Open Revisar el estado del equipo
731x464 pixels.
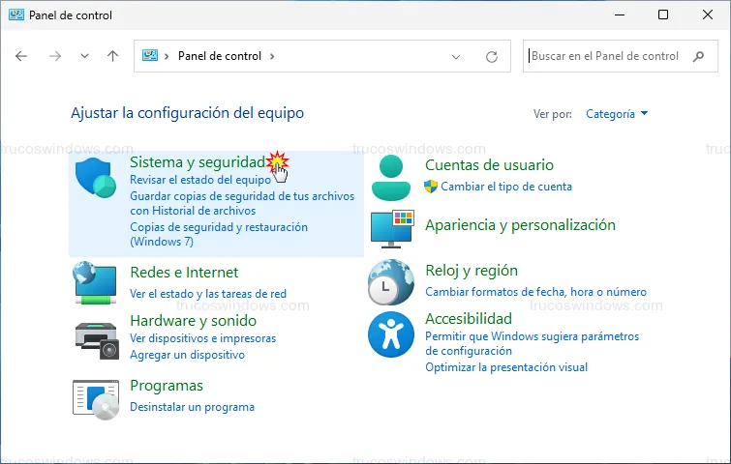(199, 180)
